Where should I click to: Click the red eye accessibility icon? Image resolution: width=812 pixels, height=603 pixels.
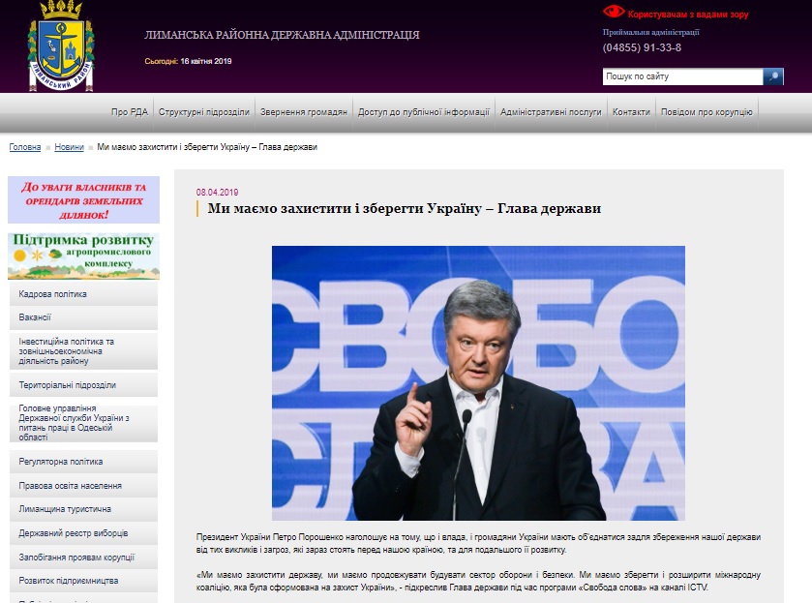pyautogui.click(x=614, y=13)
